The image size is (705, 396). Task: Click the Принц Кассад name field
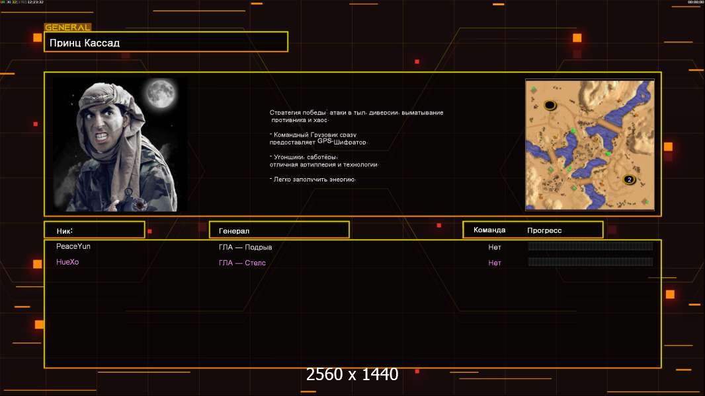(x=165, y=42)
